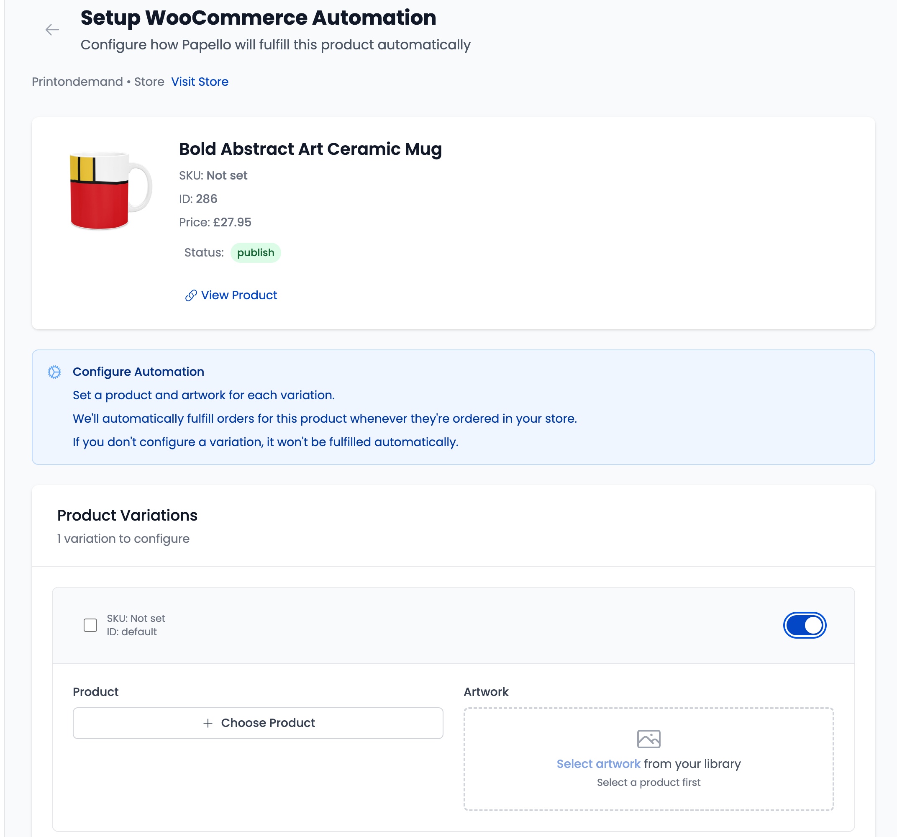Screen dimensions: 897x837
Task: Click the Product Variations section heading
Action: (x=127, y=516)
